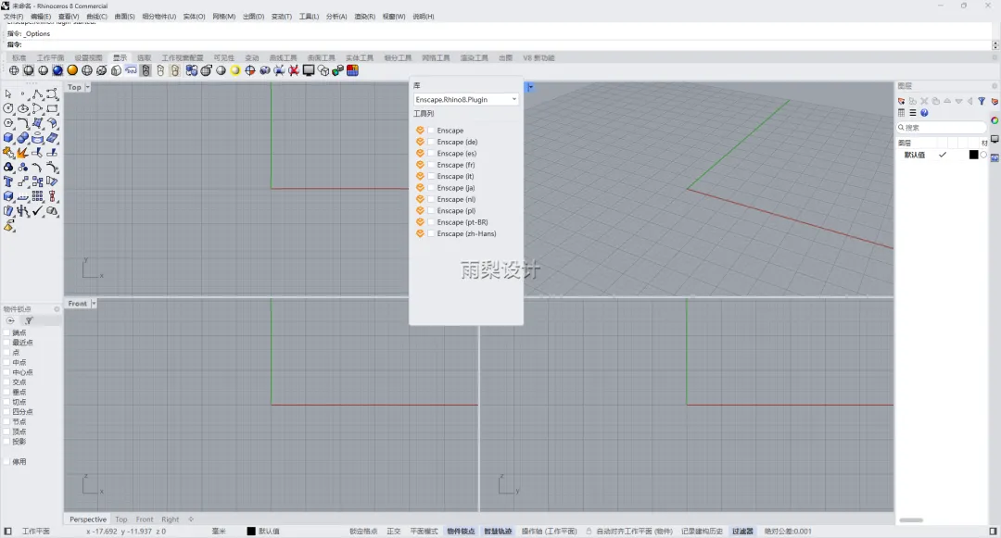Tick the 停用 disable snaps checkbox
Viewport: 1001px width, 538px height.
pyautogui.click(x=7, y=461)
